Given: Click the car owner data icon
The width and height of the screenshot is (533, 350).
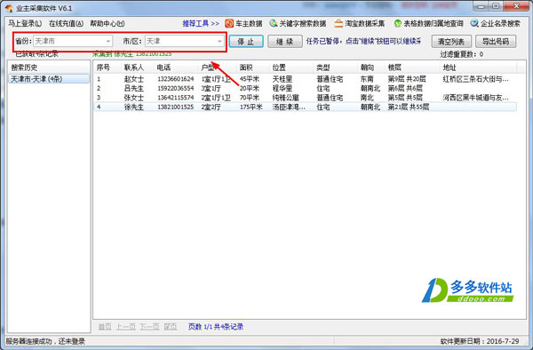Looking at the screenshot, I should (x=229, y=23).
